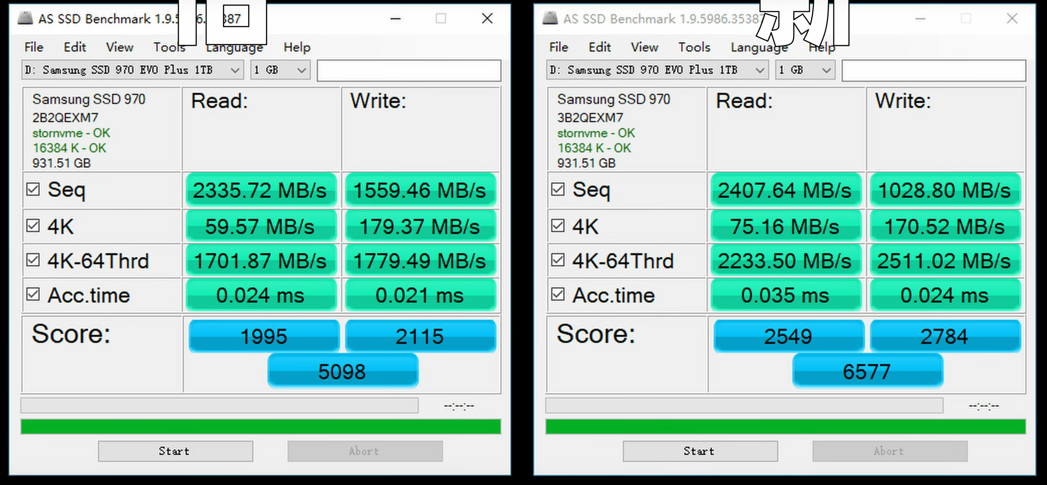Open the Tools menu in right window
The height and width of the screenshot is (485, 1047).
tap(694, 47)
